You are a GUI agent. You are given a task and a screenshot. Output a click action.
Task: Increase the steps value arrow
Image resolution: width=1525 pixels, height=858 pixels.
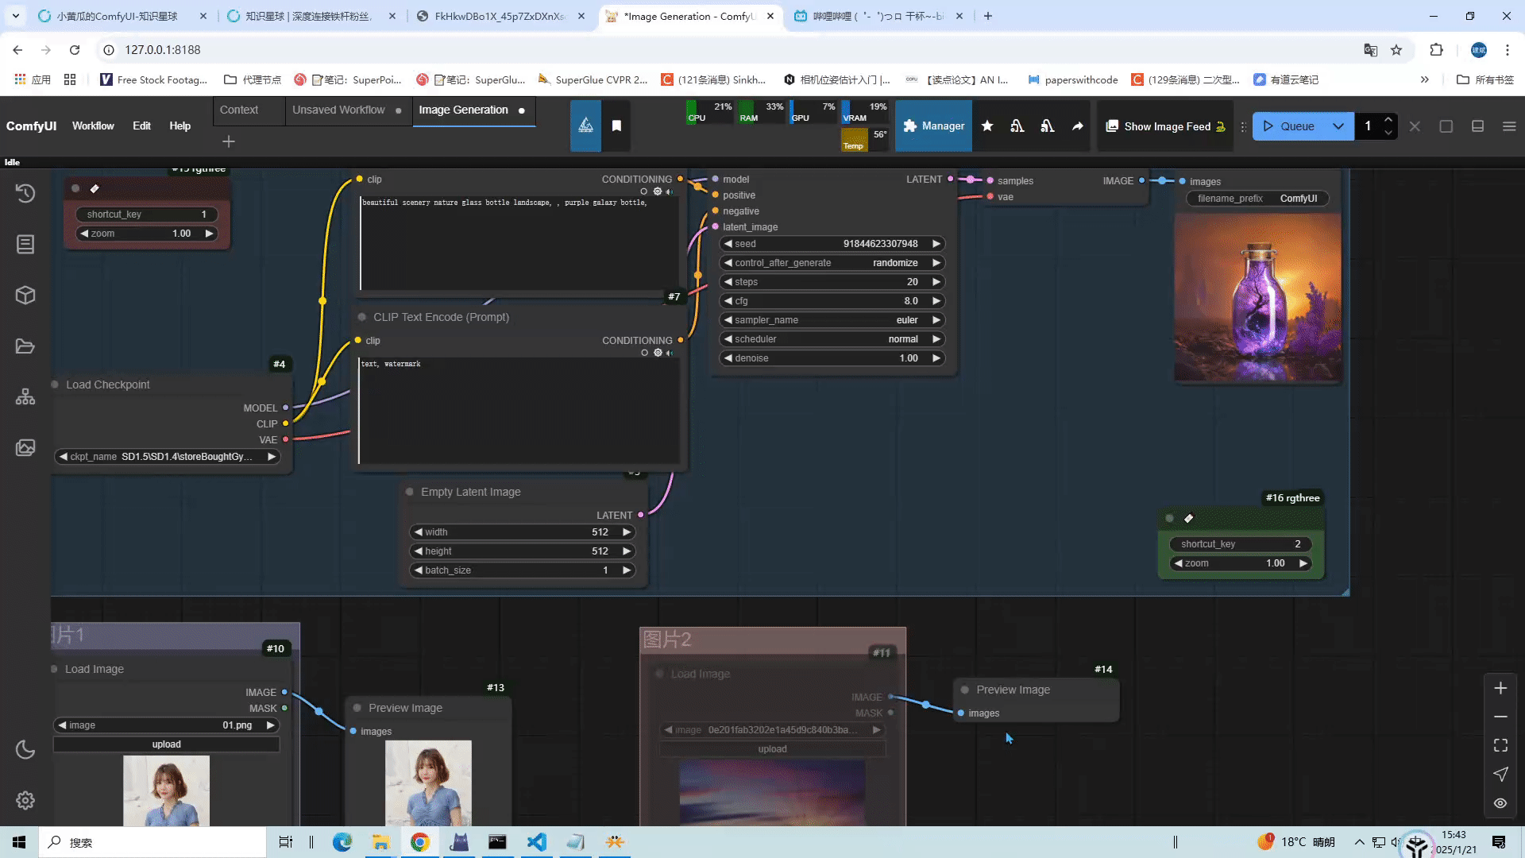point(936,282)
